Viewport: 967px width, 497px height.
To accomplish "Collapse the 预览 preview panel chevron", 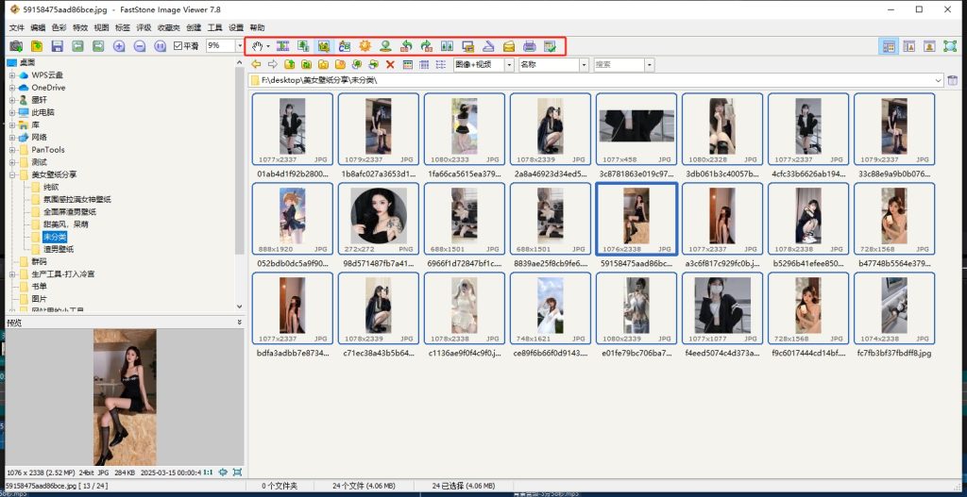I will (x=239, y=323).
